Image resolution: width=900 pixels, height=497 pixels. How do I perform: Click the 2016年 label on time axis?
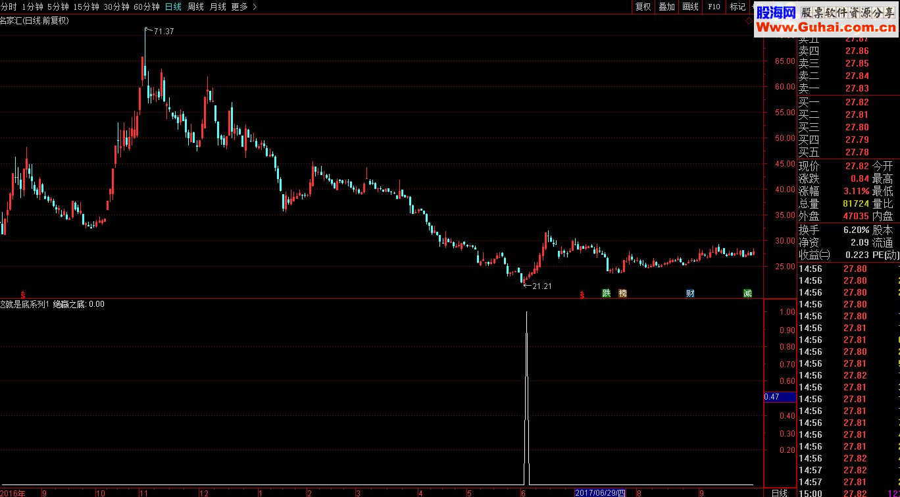13,493
